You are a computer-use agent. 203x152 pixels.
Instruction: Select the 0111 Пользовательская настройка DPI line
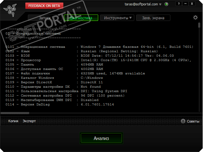(x=66, y=91)
